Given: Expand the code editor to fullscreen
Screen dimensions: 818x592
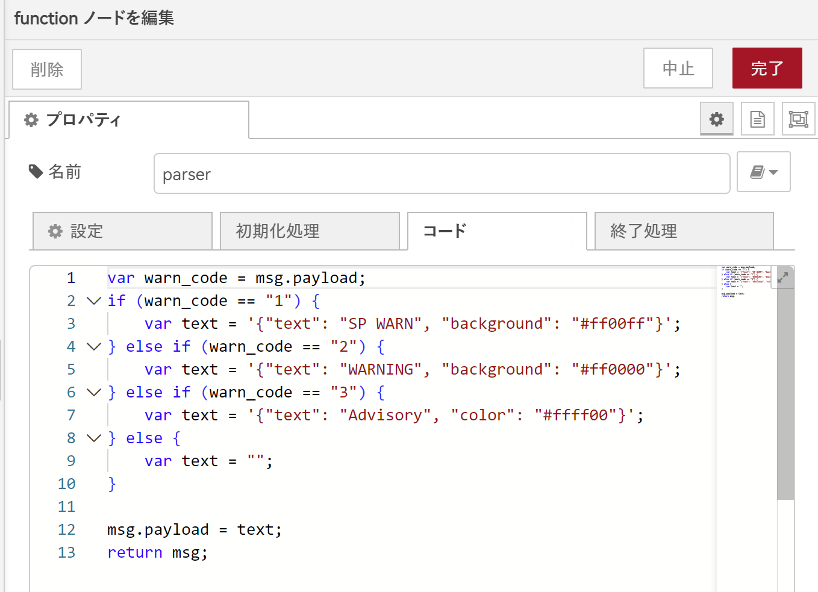Looking at the screenshot, I should [x=782, y=278].
